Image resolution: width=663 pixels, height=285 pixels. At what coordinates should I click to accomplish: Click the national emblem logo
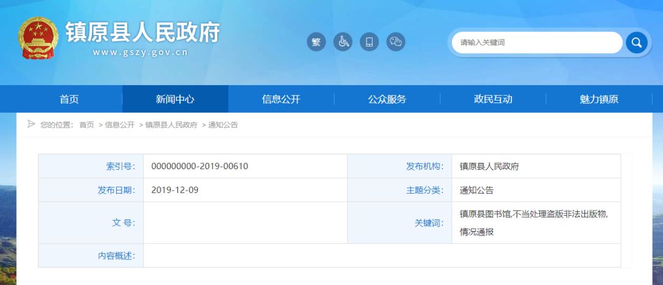38,39
